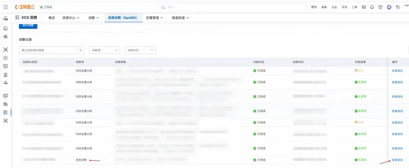Image resolution: width=409 pixels, height=168 pixels.
Task: Select the scan frame icon at sidebar bottom
Action: coord(5,120)
